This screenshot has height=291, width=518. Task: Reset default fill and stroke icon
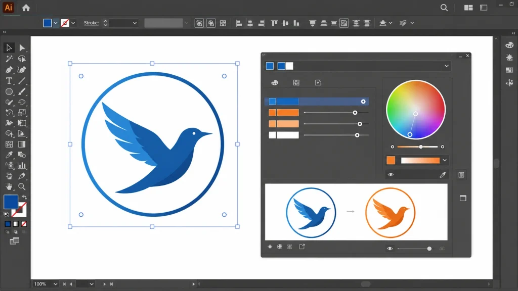click(x=6, y=214)
